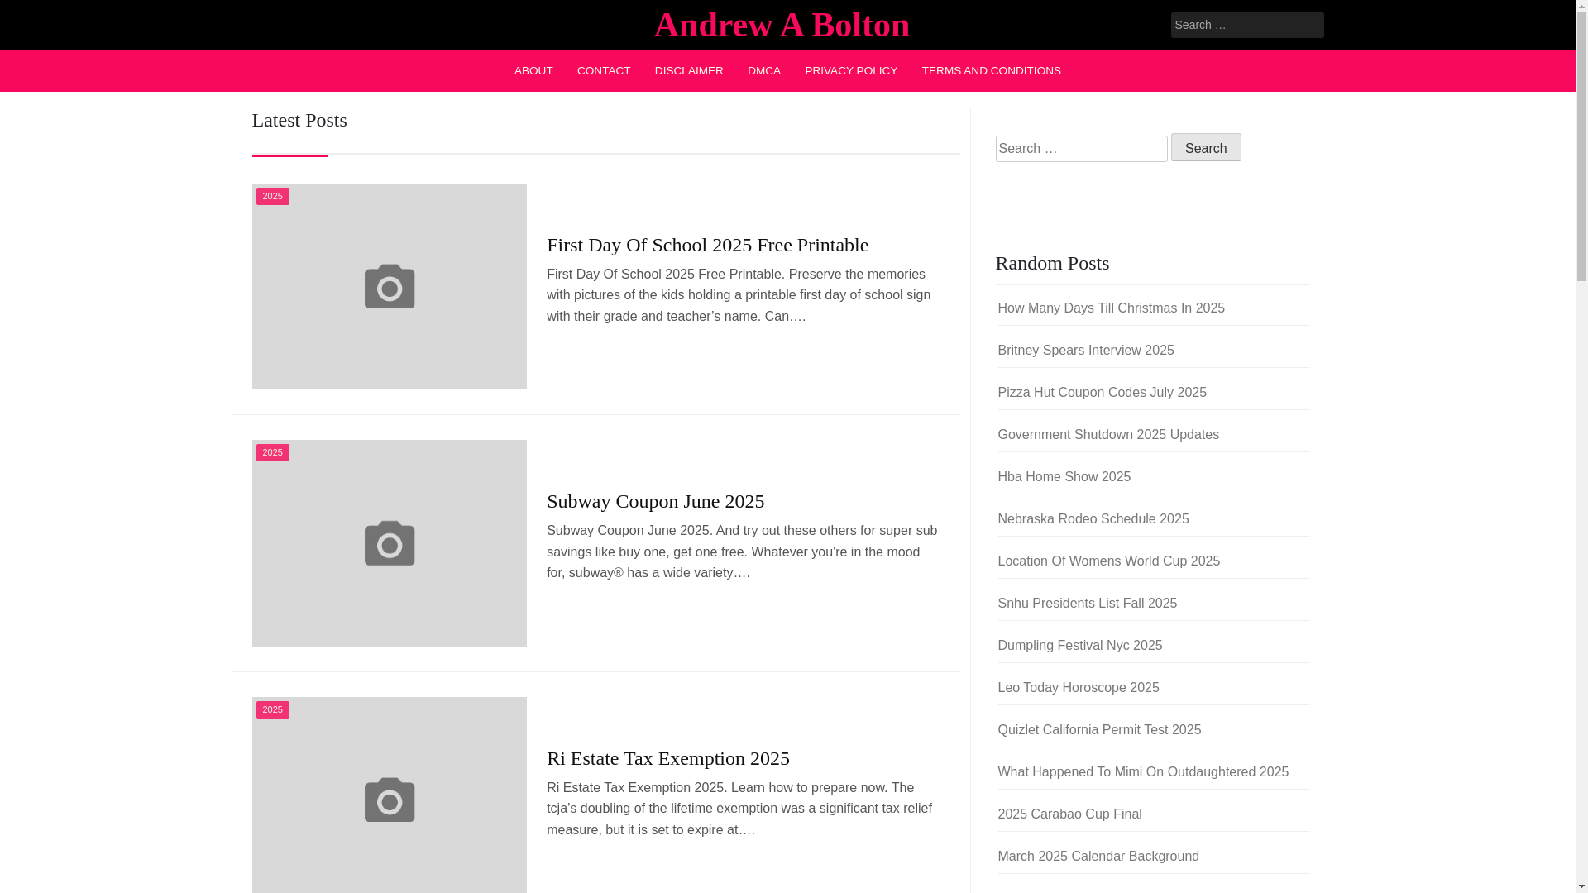Open How Many Days Till Christmas In 2025

point(1111,308)
